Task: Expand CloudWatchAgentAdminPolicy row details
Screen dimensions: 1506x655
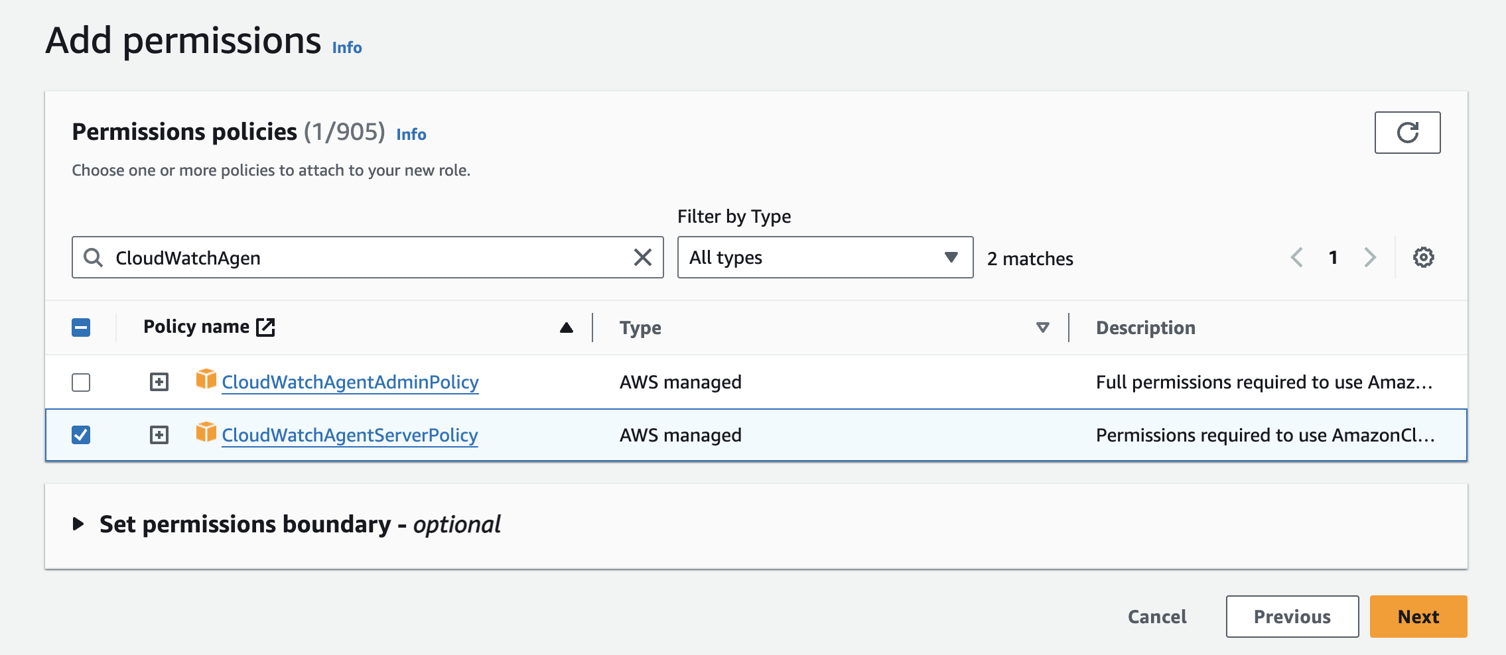Action: tap(159, 382)
